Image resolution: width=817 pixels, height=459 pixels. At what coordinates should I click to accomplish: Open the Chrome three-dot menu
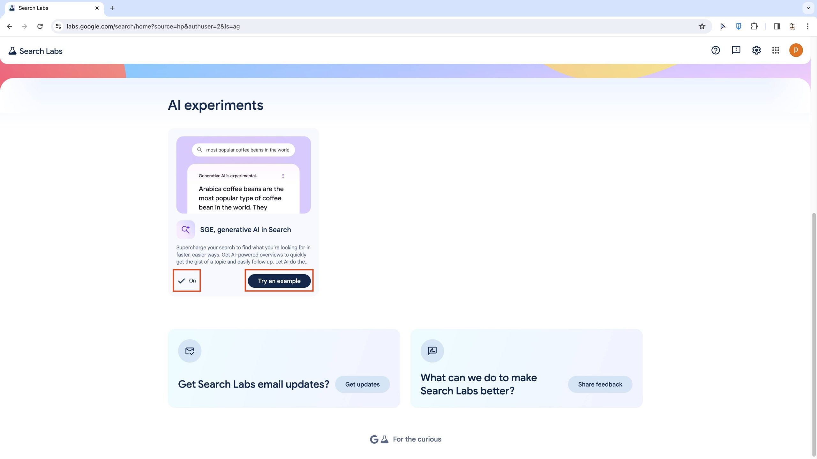tap(807, 26)
